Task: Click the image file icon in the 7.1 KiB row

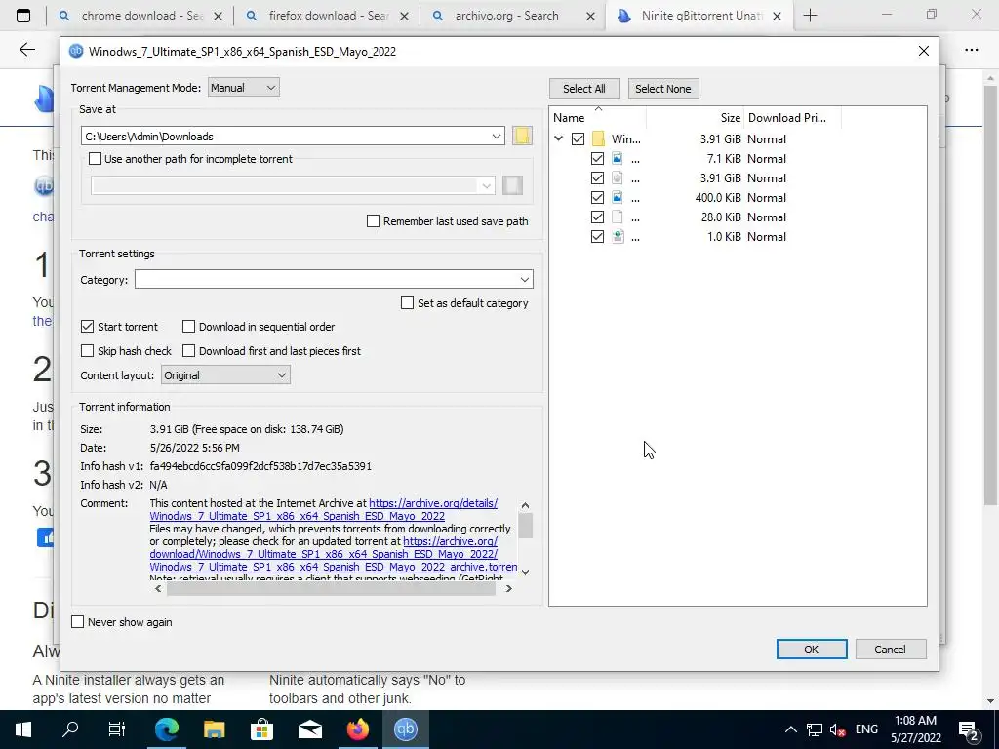Action: point(617,159)
